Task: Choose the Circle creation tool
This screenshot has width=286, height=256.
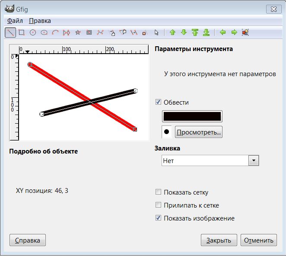Action: pyautogui.click(x=33, y=32)
